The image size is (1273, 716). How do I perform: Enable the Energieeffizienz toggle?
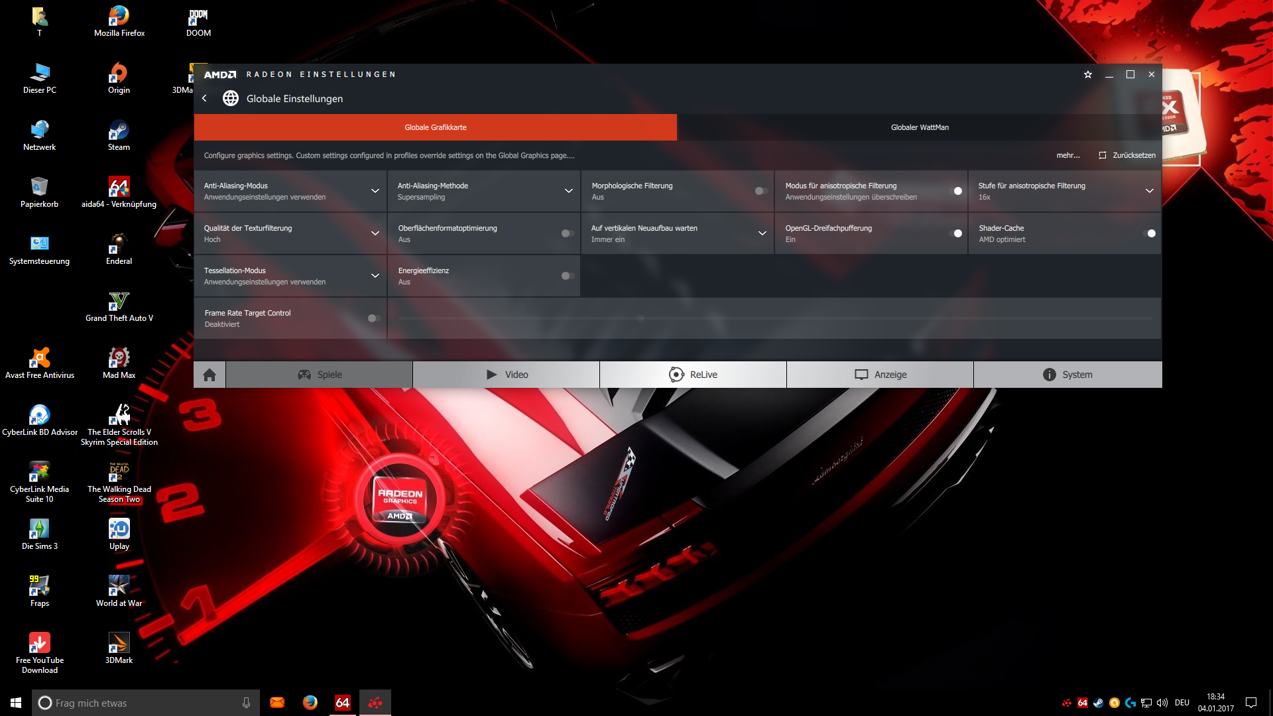(568, 276)
